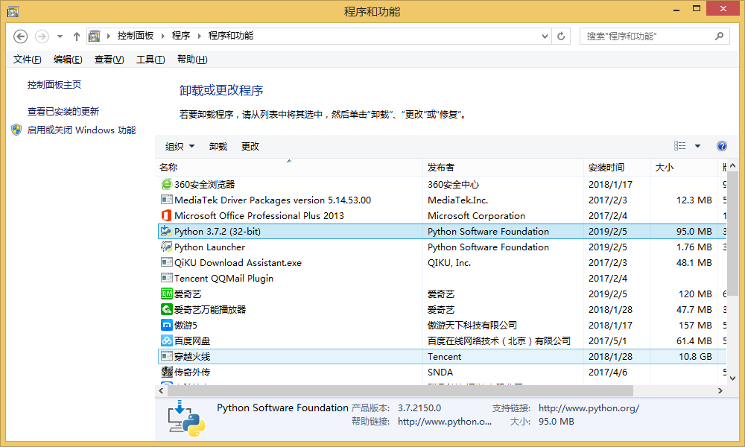Open 查看已安装的更新 link
This screenshot has width=745, height=447.
click(63, 112)
